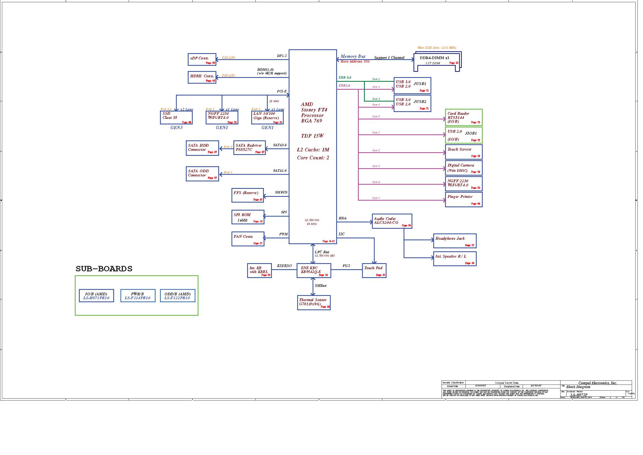This screenshot has width=643, height=455.
Task: Click the Support 1 Channel text
Action: (x=389, y=58)
